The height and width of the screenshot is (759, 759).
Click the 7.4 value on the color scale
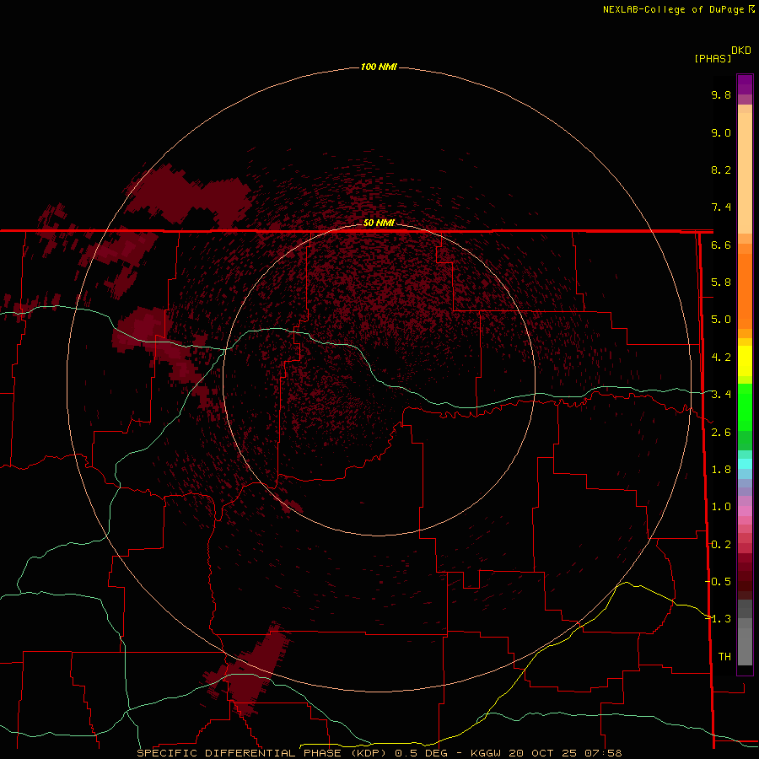(x=721, y=207)
